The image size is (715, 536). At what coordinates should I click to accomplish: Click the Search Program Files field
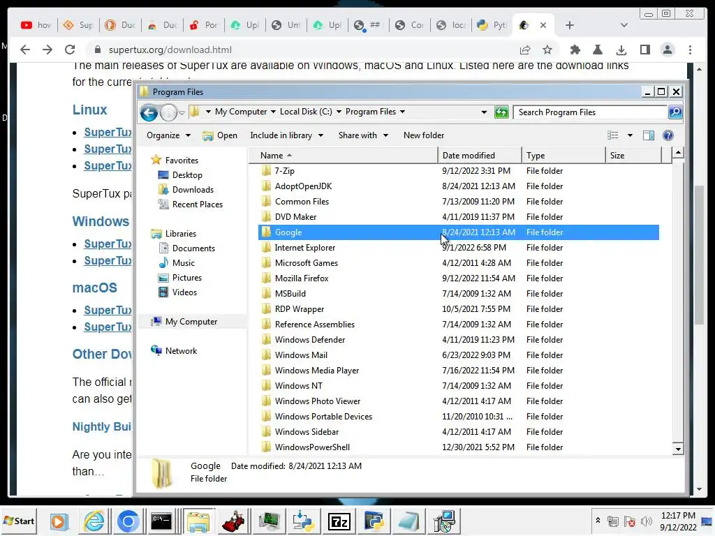pos(590,112)
